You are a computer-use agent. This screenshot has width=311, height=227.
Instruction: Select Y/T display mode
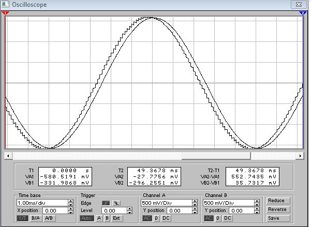tap(22, 218)
